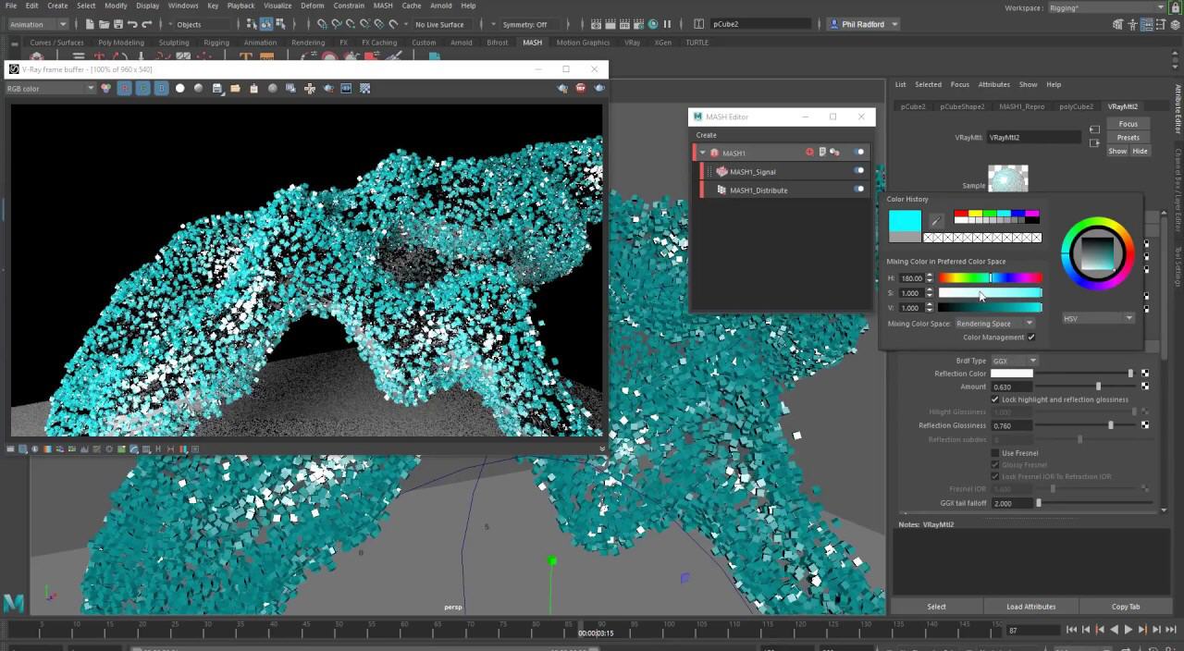Toggle green channel in V-Ray frame buffer

(x=142, y=88)
